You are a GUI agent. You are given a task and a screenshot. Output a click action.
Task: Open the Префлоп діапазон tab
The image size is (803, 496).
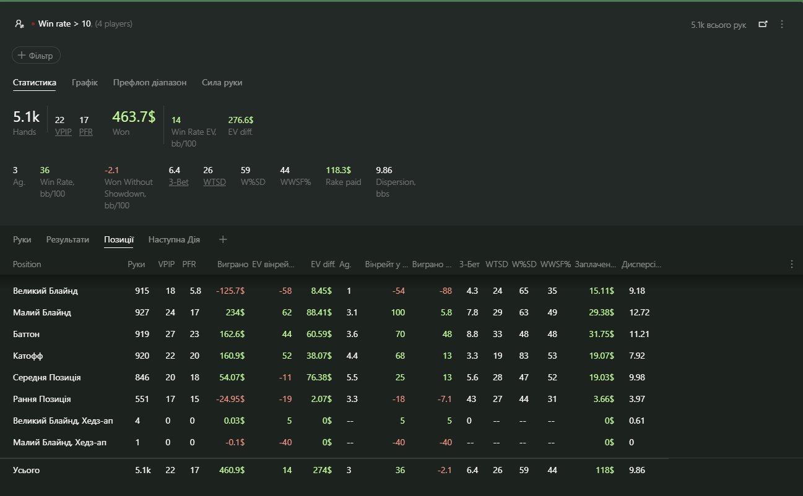pyautogui.click(x=150, y=82)
